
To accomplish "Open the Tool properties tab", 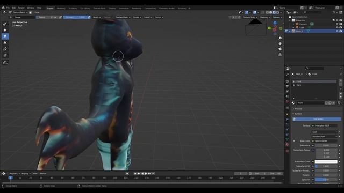I will pyautogui.click(x=287, y=75).
